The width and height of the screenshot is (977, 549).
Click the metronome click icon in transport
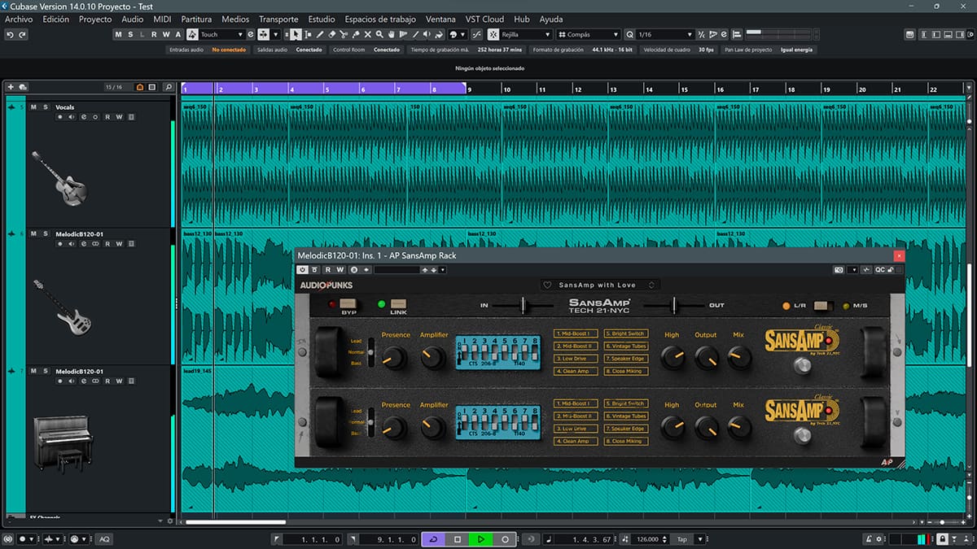(869, 538)
